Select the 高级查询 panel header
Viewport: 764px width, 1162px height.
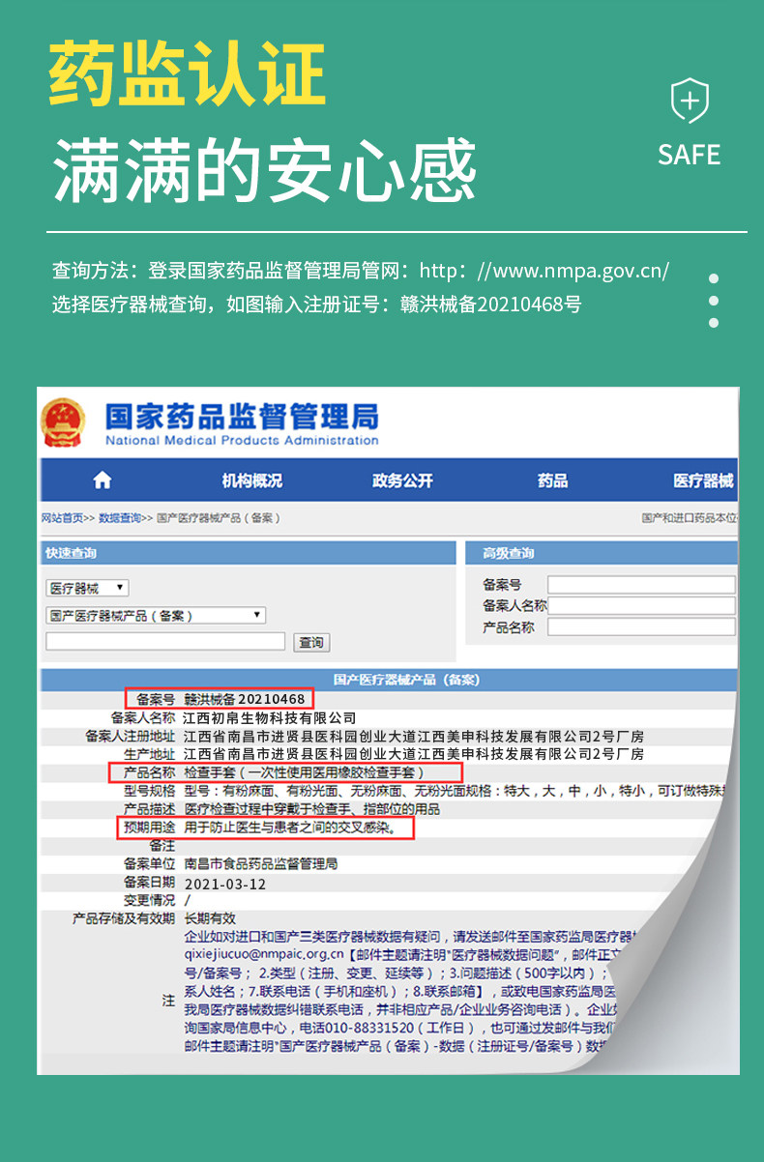pyautogui.click(x=602, y=553)
